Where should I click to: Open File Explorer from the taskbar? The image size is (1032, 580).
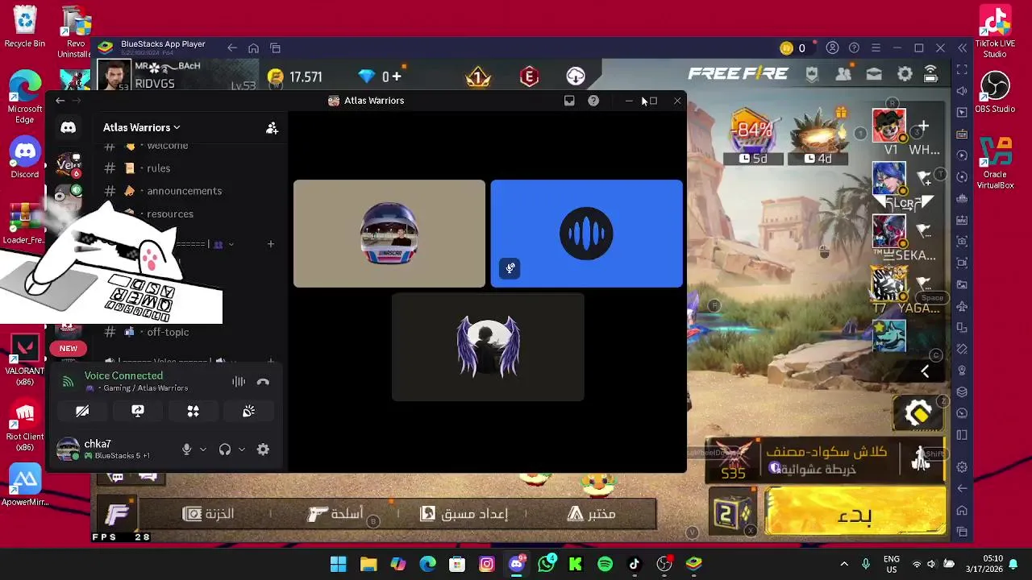(x=368, y=564)
